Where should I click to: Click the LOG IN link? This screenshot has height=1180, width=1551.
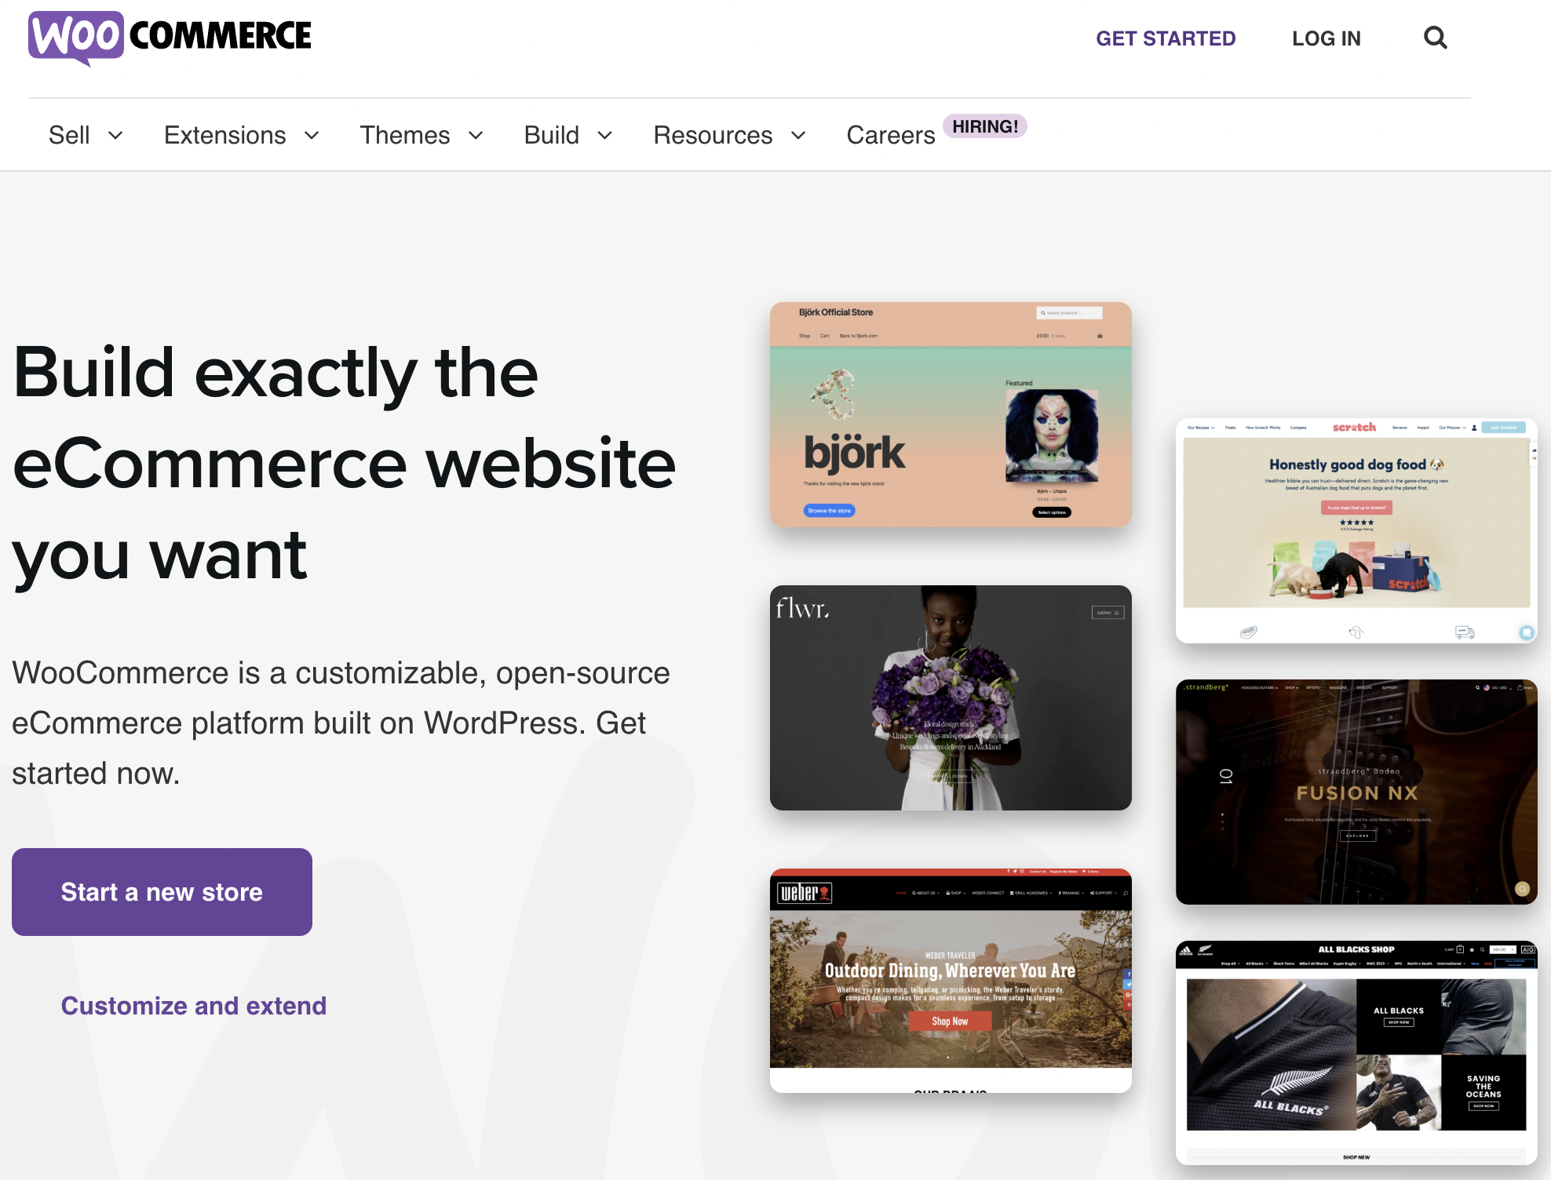1327,38
